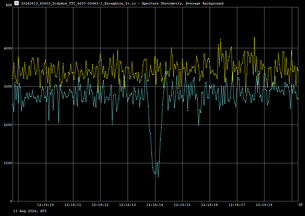Click the 12:18:13 time label

click(x=127, y=205)
